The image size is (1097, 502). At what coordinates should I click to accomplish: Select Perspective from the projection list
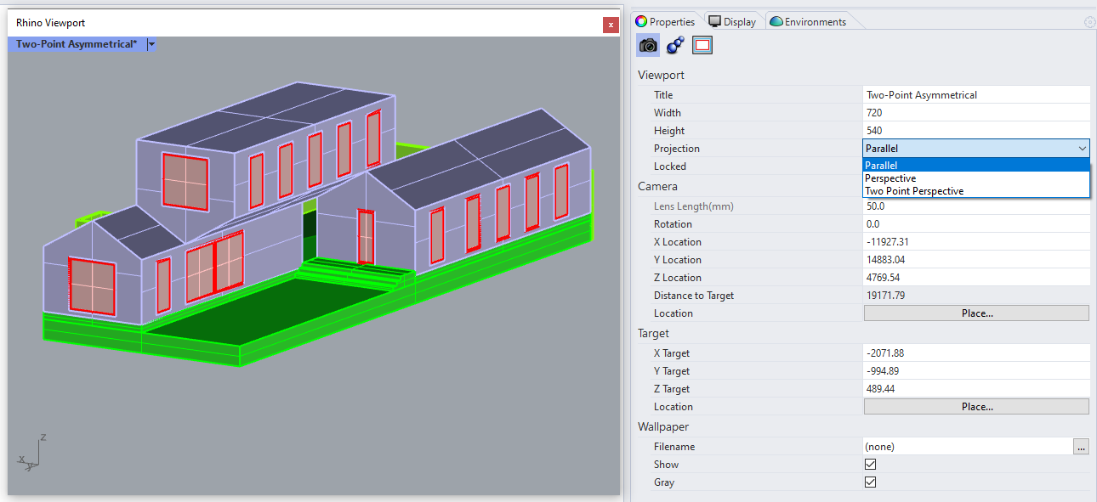click(890, 178)
